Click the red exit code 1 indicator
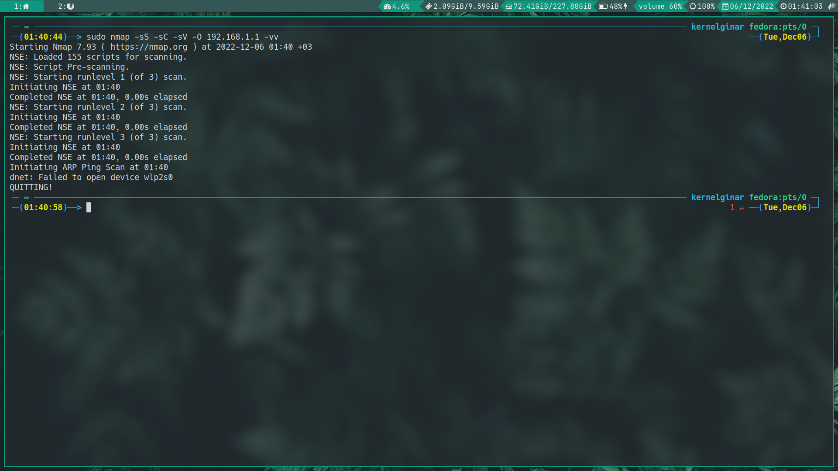 click(732, 208)
